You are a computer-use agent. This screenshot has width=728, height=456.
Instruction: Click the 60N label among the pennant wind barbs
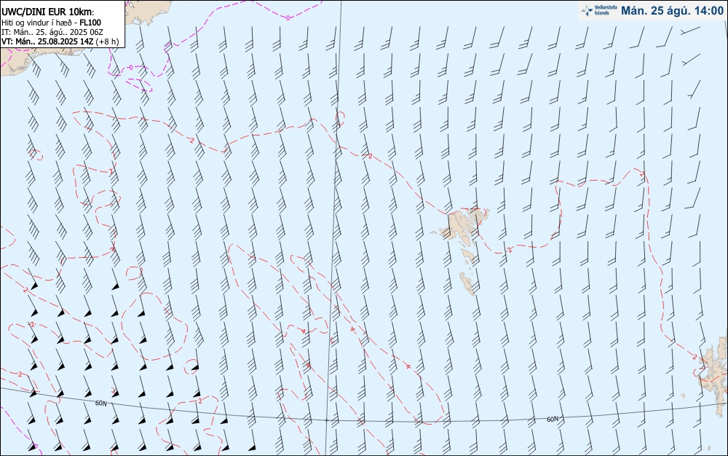tap(101, 404)
